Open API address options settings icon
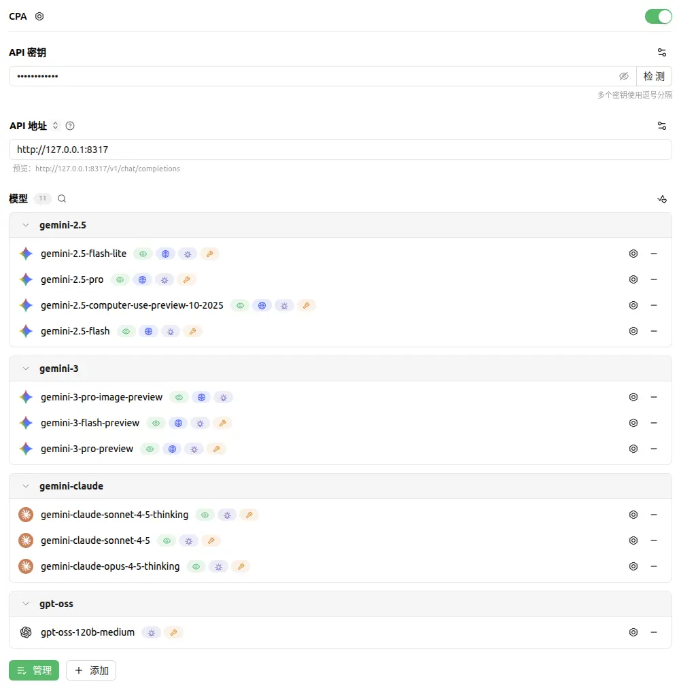The image size is (679, 688). pyautogui.click(x=662, y=126)
